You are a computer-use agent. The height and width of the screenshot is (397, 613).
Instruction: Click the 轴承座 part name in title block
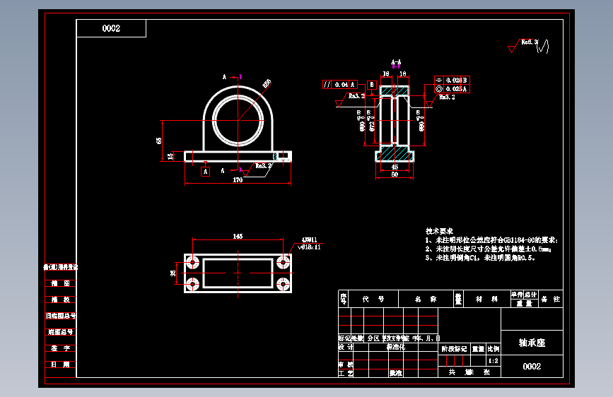(532, 343)
